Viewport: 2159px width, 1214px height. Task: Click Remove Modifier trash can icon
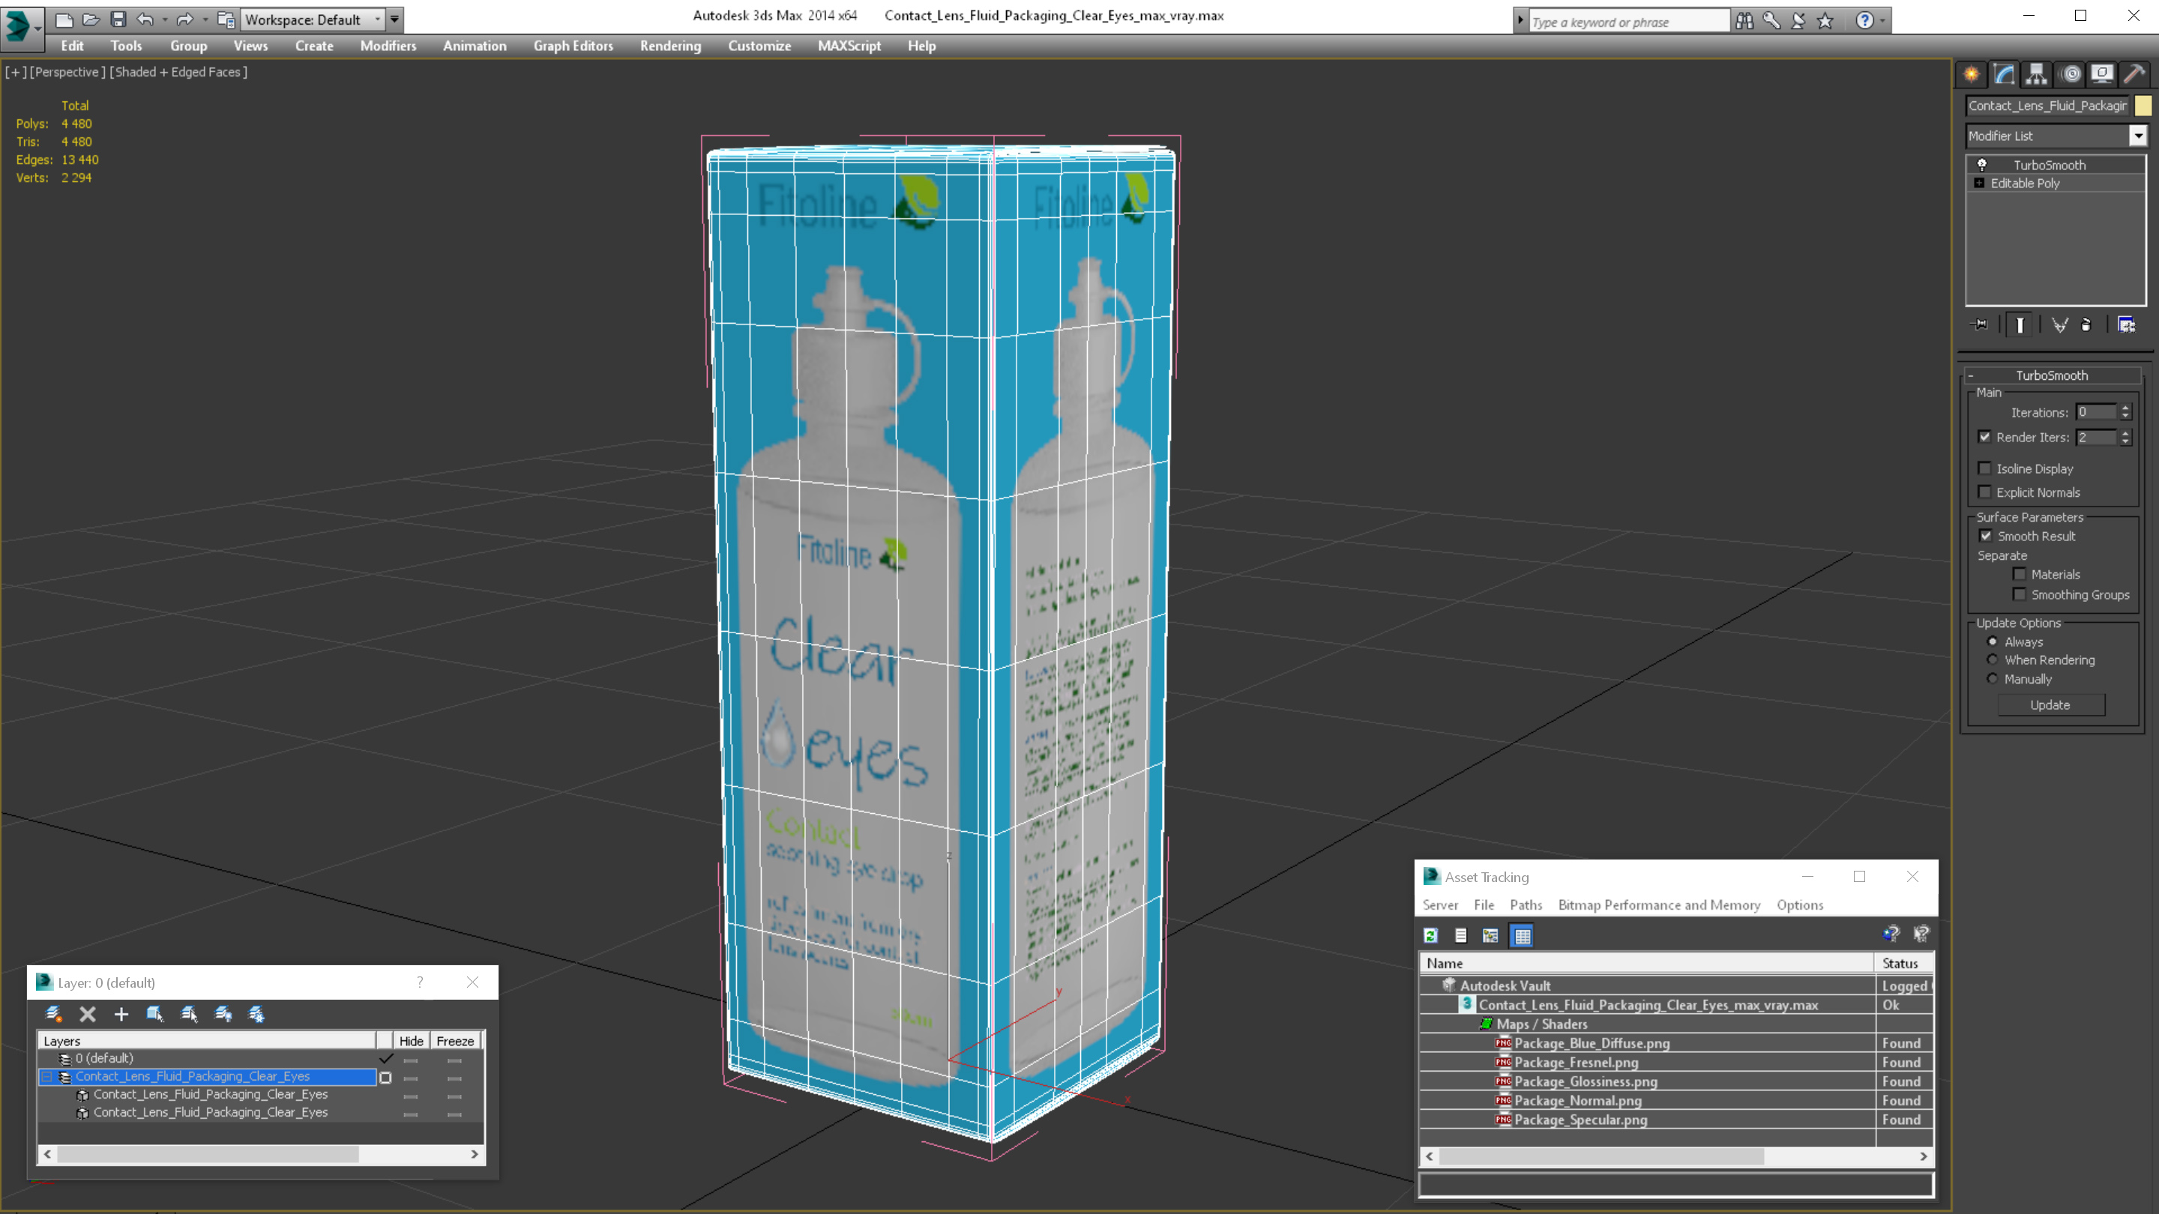[x=2086, y=325]
